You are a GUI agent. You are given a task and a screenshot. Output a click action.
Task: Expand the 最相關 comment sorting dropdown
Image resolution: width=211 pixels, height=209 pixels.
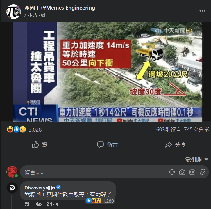(x=196, y=159)
